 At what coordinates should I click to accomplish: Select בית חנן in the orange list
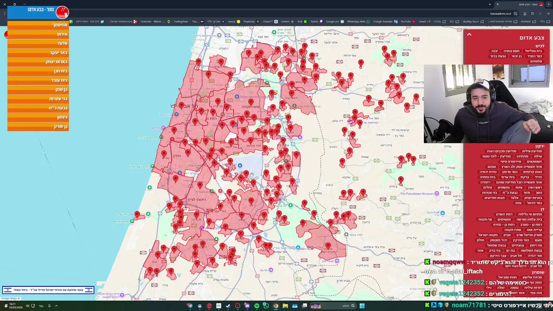38,71
